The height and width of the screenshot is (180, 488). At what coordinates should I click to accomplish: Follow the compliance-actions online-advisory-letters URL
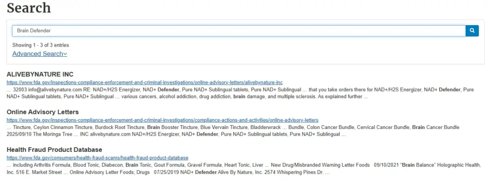[163, 120]
